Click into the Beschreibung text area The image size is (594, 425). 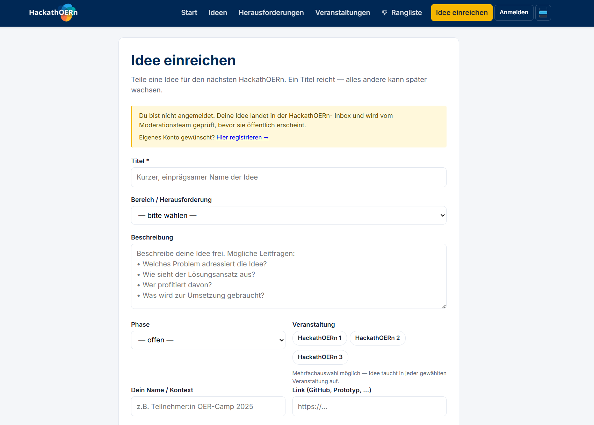289,276
